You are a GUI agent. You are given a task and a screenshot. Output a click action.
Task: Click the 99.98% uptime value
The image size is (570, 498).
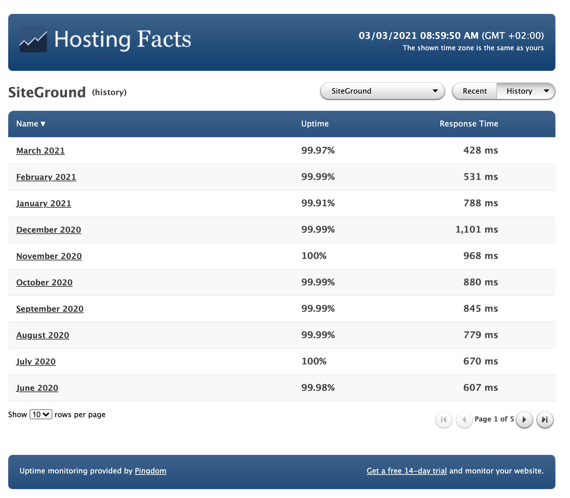tap(318, 388)
